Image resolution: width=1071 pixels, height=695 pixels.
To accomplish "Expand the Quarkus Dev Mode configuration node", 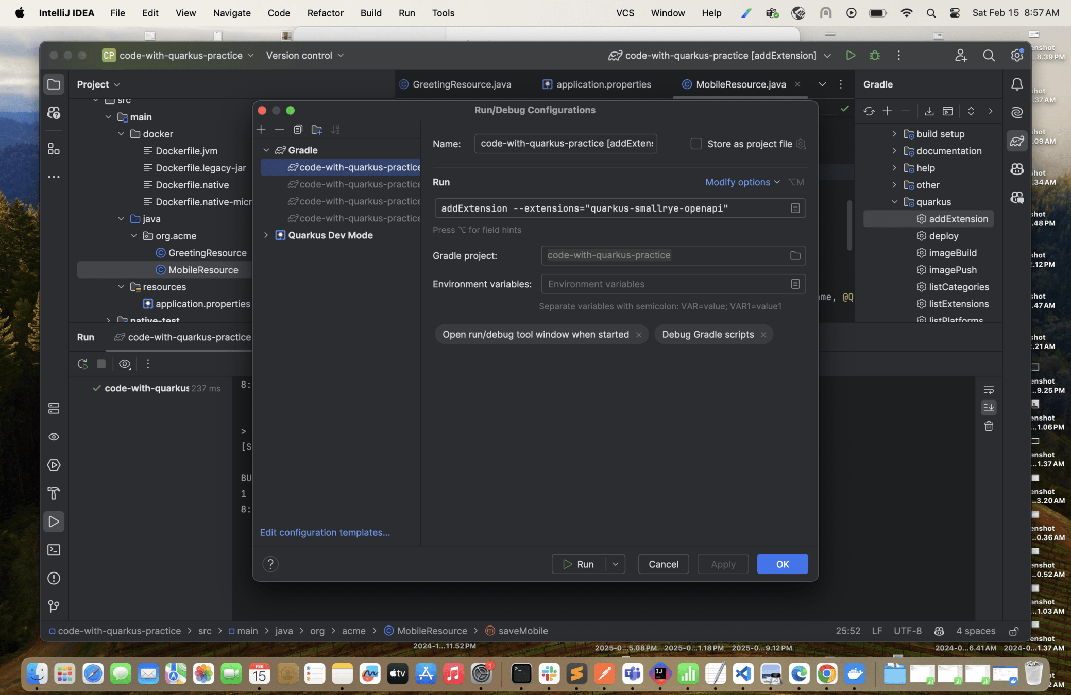I will [x=266, y=235].
